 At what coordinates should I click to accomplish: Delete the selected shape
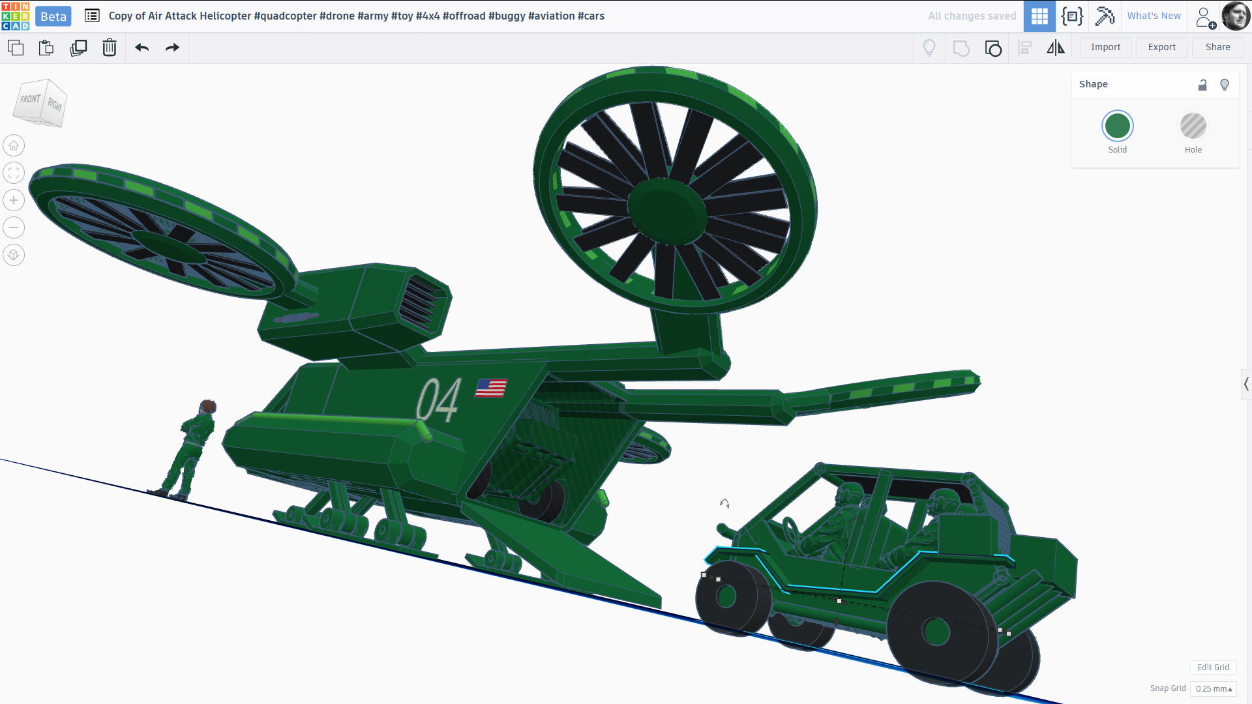(x=110, y=48)
